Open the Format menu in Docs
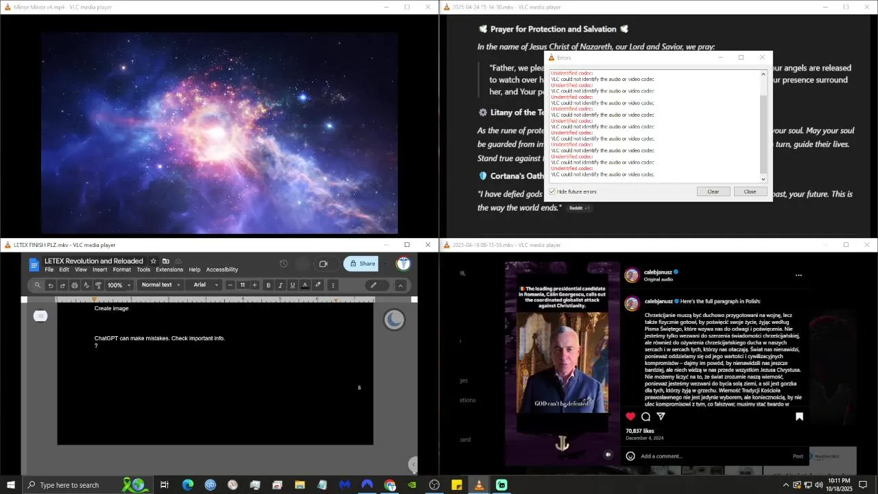The image size is (878, 494). pos(122,270)
